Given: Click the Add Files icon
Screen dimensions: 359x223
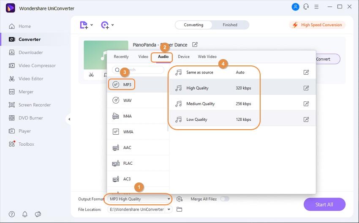Looking at the screenshot, I should pos(84,25).
